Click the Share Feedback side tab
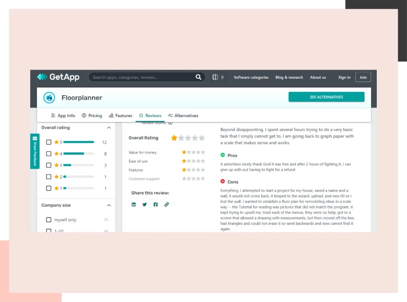The image size is (407, 302). pyautogui.click(x=35, y=151)
